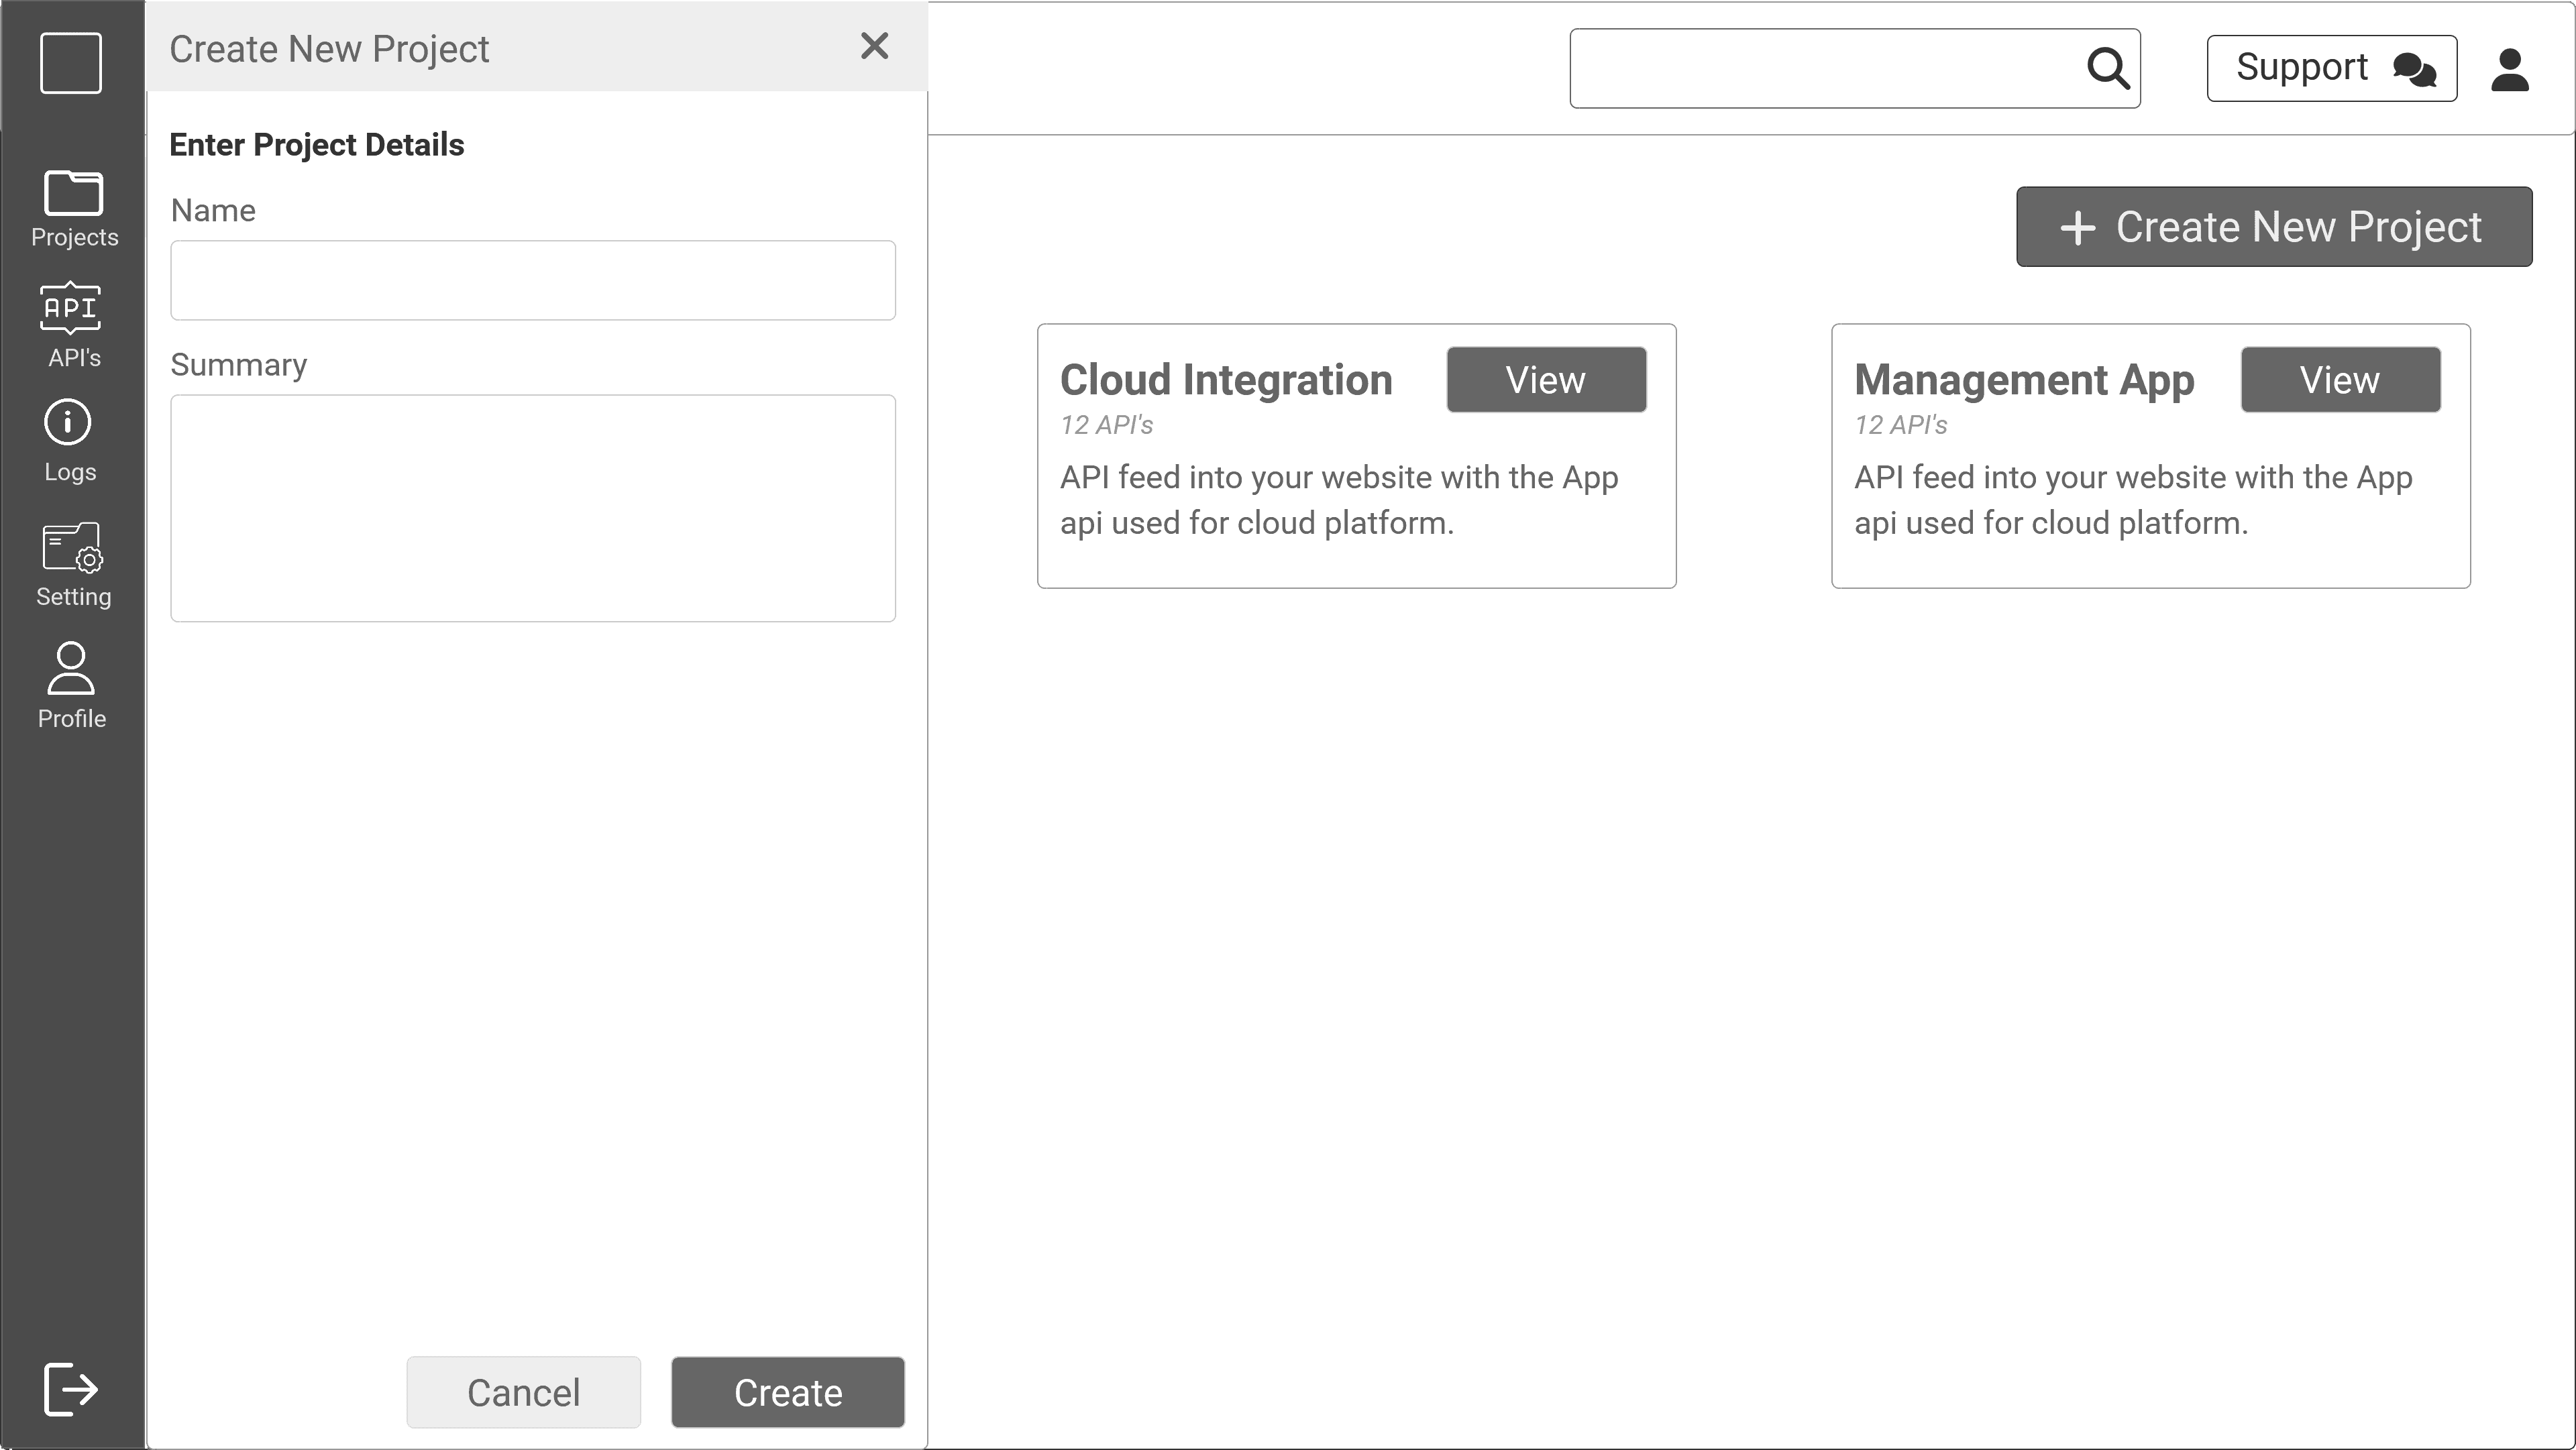The image size is (2576, 1450).
Task: Cancel the new project form
Action: click(523, 1392)
